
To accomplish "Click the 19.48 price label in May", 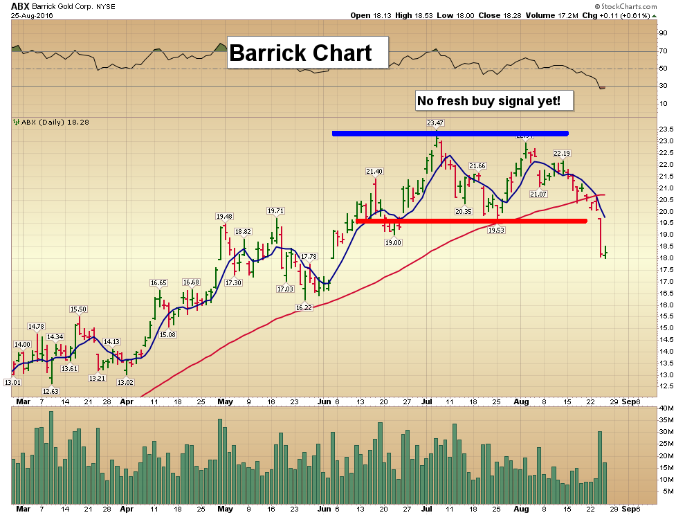I will (x=224, y=217).
